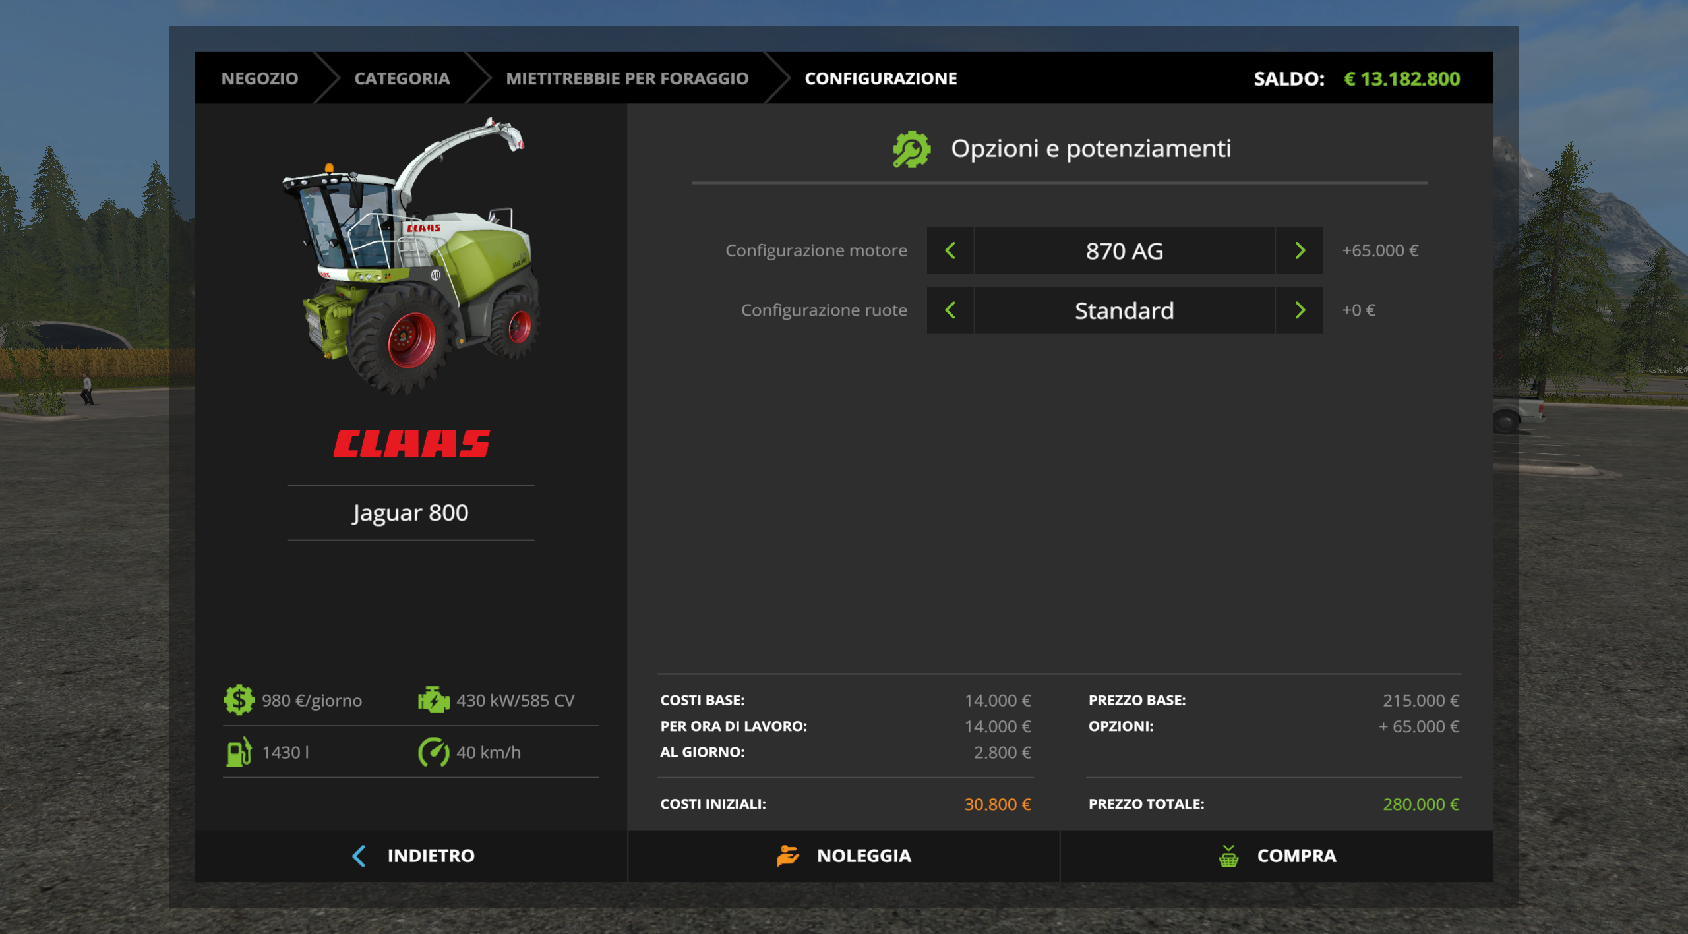Click the 430 kW/585 CV value
Viewport: 1688px width, 934px height.
pyautogui.click(x=516, y=700)
